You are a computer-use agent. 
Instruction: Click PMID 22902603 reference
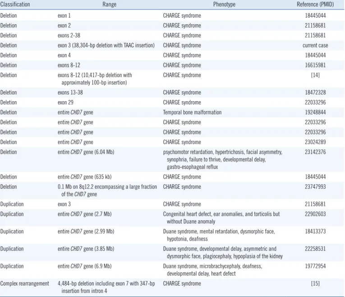tap(315, 214)
